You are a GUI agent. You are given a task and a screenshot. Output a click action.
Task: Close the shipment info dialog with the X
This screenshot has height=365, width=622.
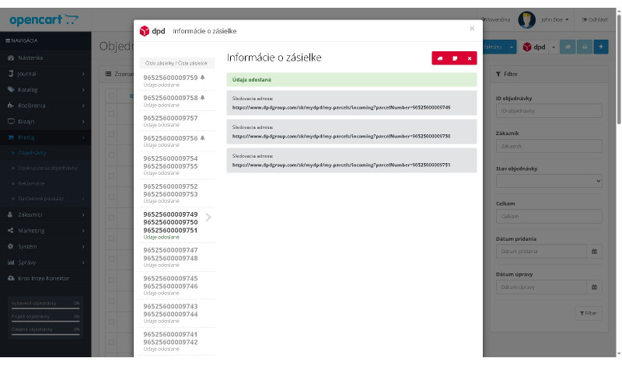coord(472,28)
